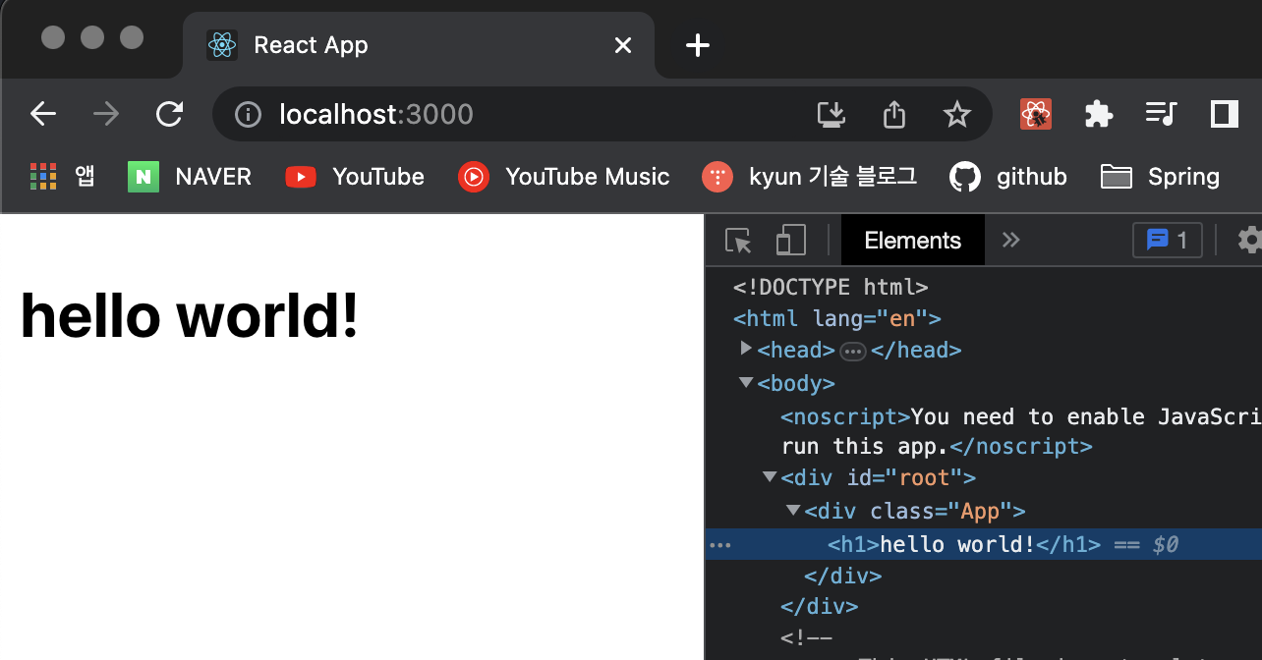This screenshot has width=1262, height=660.
Task: Open the github bookmark
Action: (x=1008, y=177)
